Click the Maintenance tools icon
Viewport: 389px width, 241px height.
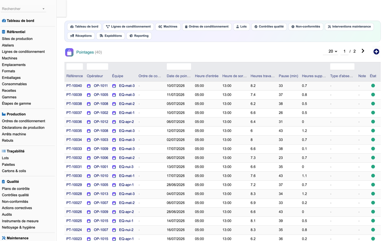coord(4,238)
